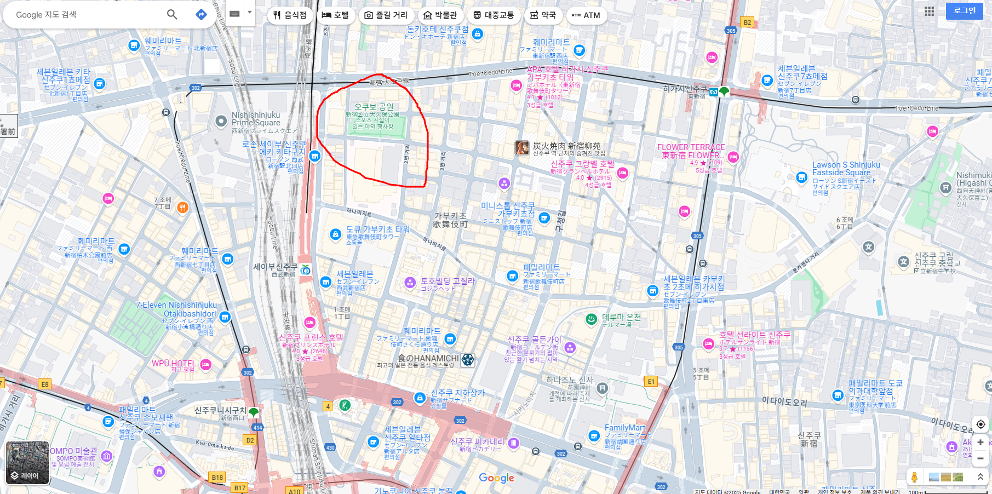Image resolution: width=992 pixels, height=494 pixels.
Task: Open the imagery thumbnails strip
Action: click(946, 477)
